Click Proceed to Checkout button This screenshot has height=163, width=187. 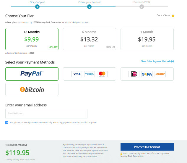pos(147,147)
